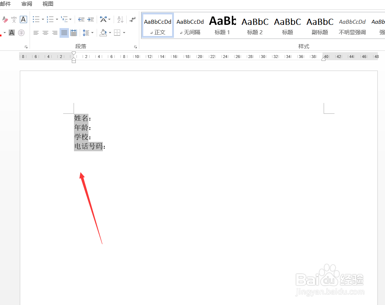Apply character shading icon

pyautogui.click(x=12, y=32)
